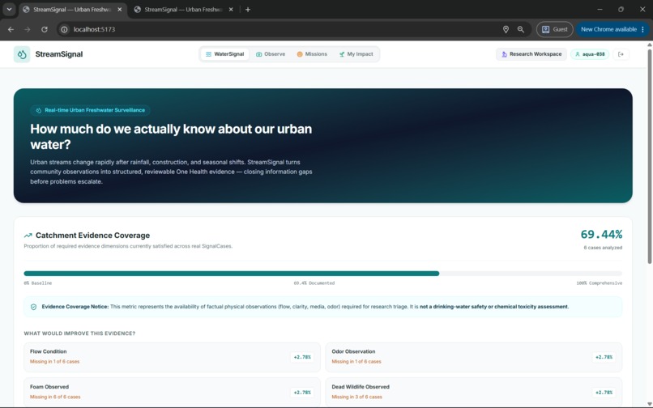The height and width of the screenshot is (408, 653).
Task: Click the 100% Comprehensive label
Action: [x=600, y=283]
